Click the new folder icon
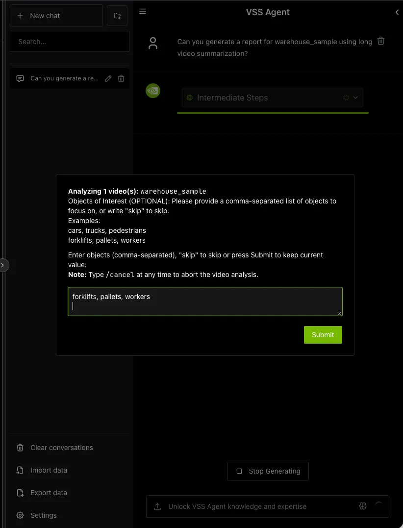Screen dimensions: 403x528 [x=117, y=16]
